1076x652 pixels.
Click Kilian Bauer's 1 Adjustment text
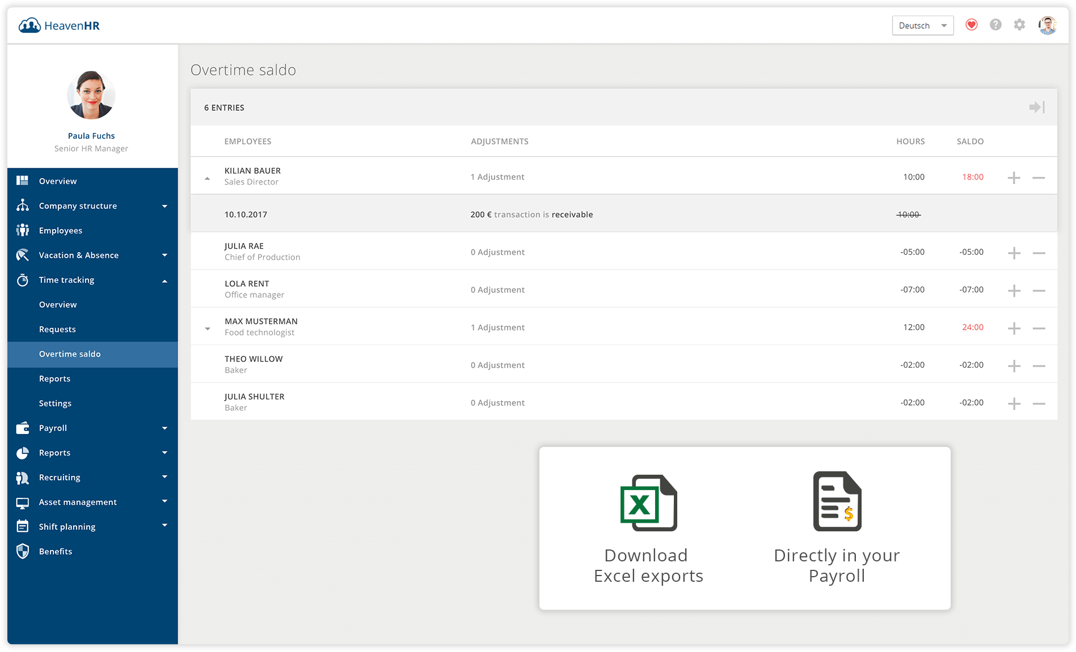pyautogui.click(x=497, y=177)
